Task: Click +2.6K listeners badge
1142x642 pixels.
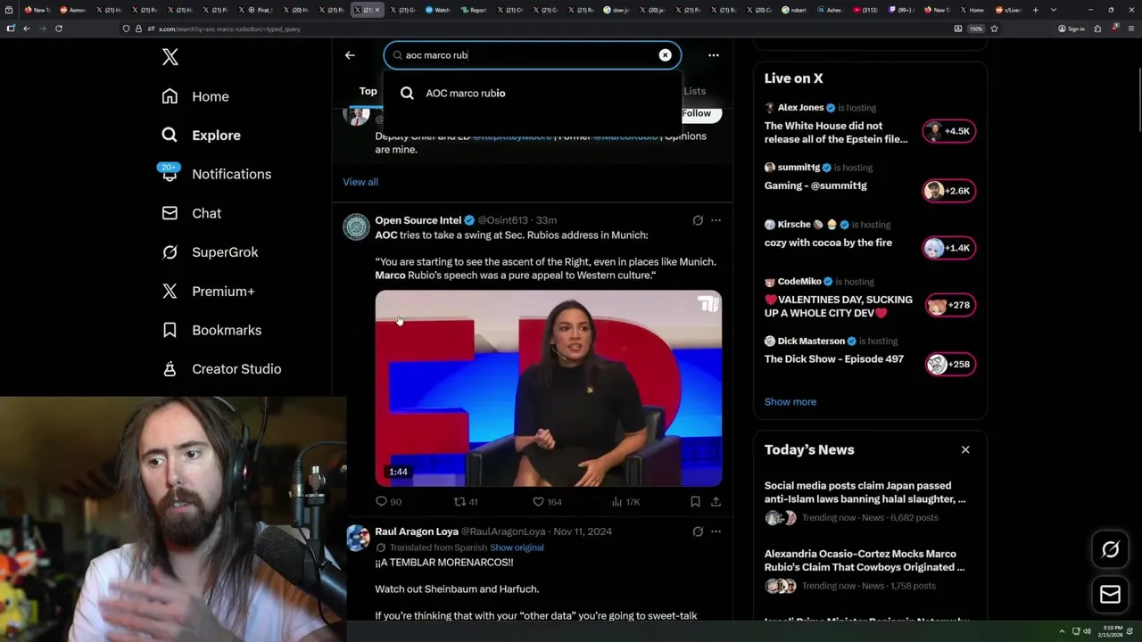Action: [948, 191]
